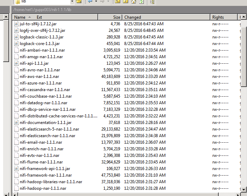Viewport: 247px width, 196px height.
Task: Toggle the directory tree icon
Action: [152, 2]
